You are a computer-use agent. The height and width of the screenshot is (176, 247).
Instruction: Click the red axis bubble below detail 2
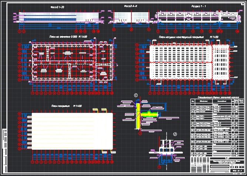tap(159, 167)
